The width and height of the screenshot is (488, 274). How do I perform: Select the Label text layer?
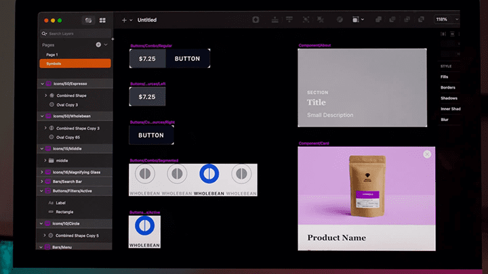[60, 203]
